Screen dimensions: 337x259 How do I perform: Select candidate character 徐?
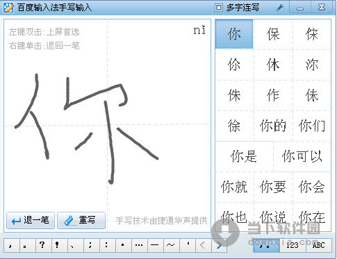[x=234, y=126]
